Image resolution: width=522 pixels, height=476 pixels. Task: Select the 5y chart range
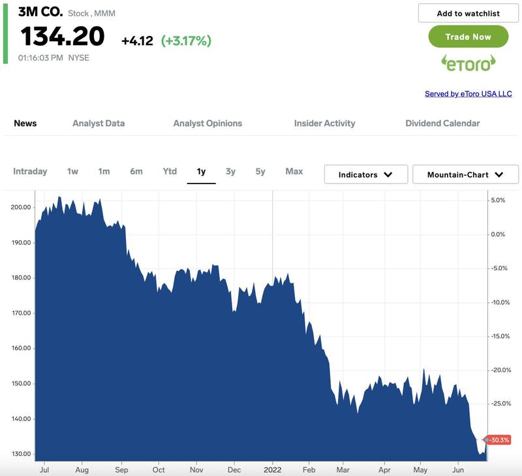coord(260,171)
